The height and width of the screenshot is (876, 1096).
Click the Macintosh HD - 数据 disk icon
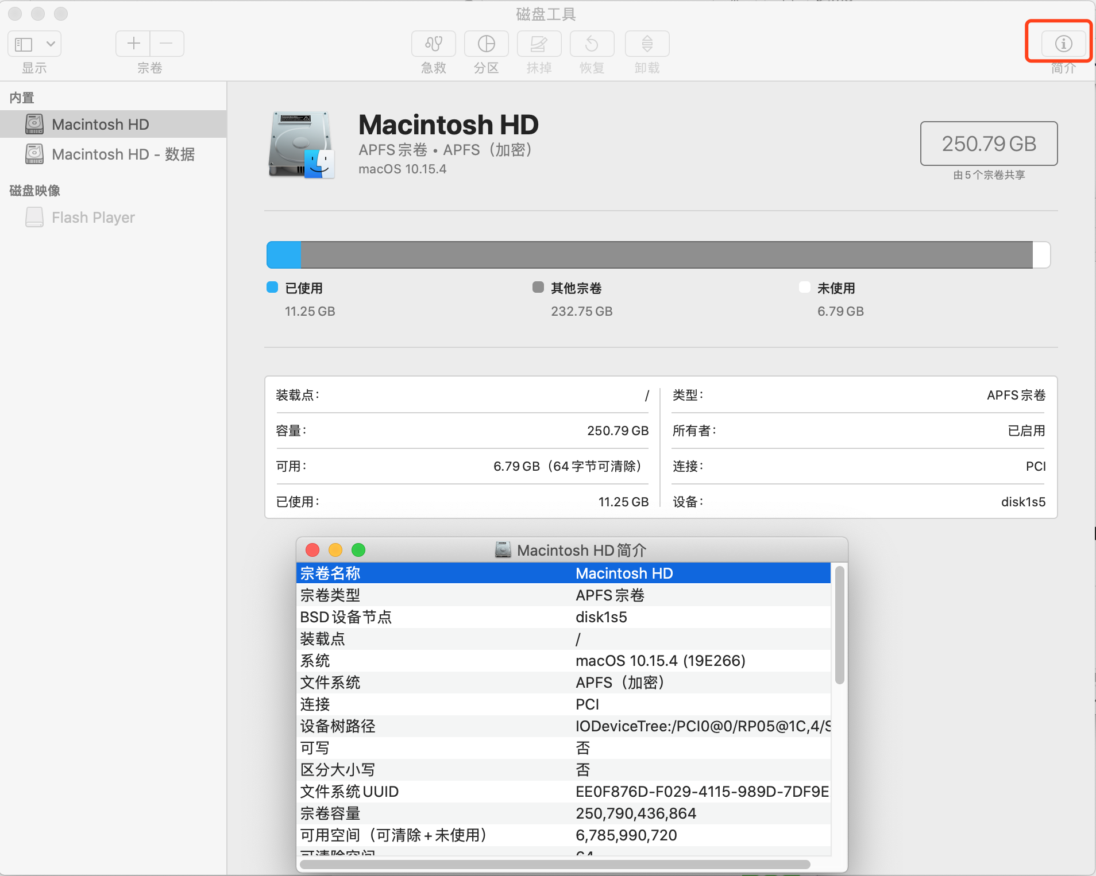click(x=34, y=154)
